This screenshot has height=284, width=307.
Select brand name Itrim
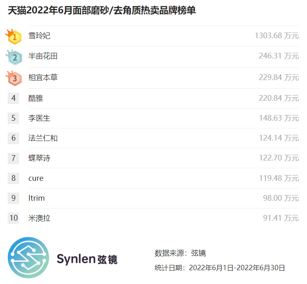[37, 198]
